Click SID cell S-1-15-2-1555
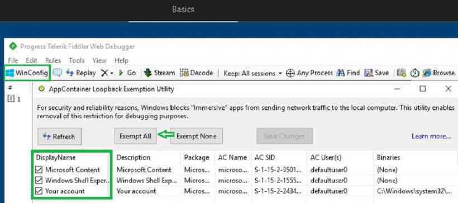 click(x=277, y=181)
